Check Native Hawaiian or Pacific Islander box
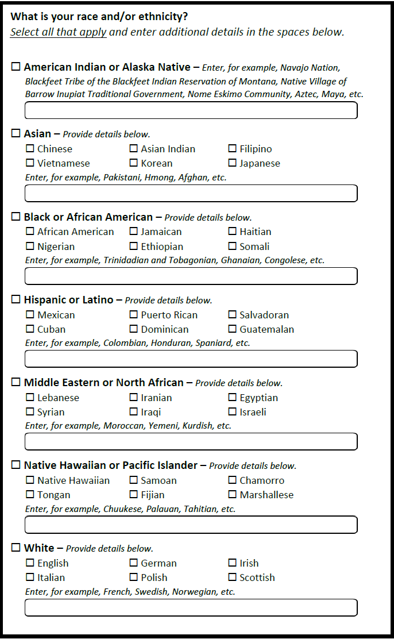394x639 pixels. [16, 465]
